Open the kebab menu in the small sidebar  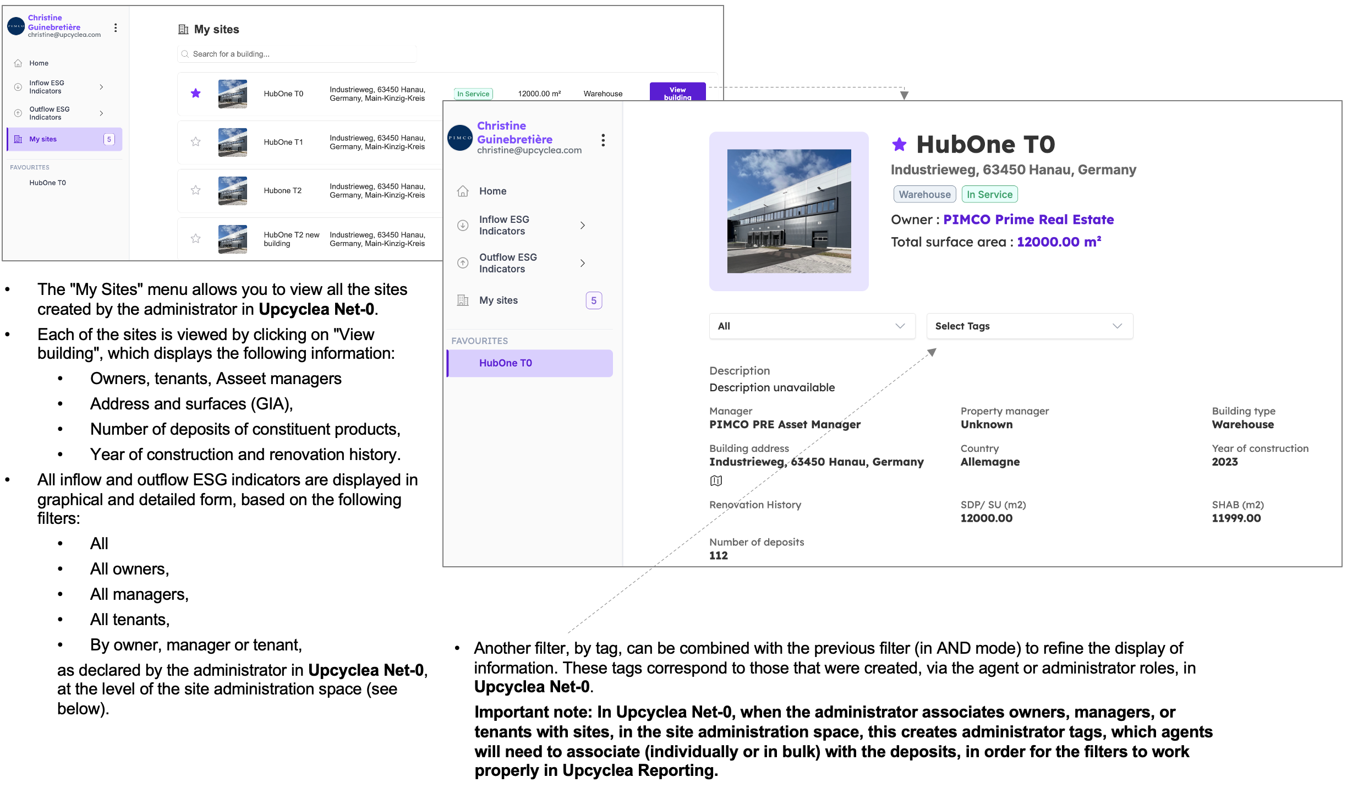pyautogui.click(x=116, y=28)
